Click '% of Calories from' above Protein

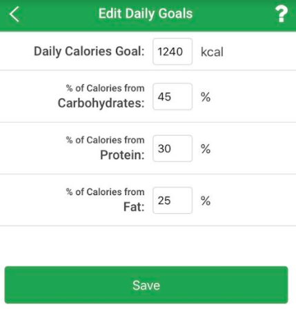[106, 140]
